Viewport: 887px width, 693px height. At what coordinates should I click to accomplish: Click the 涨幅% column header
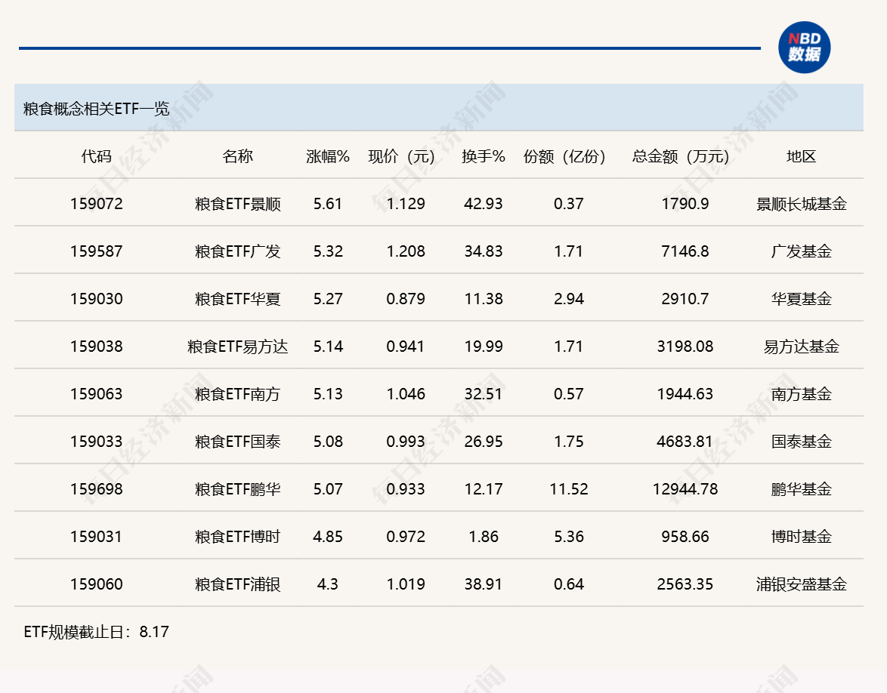click(328, 156)
